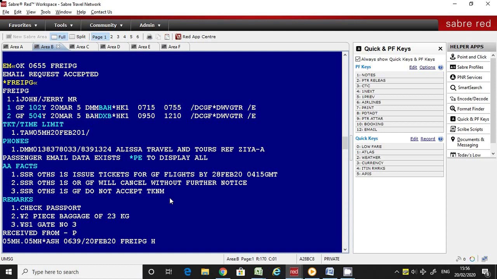Open the Admin dropdown menu
This screenshot has width=497, height=279.
pos(150,25)
